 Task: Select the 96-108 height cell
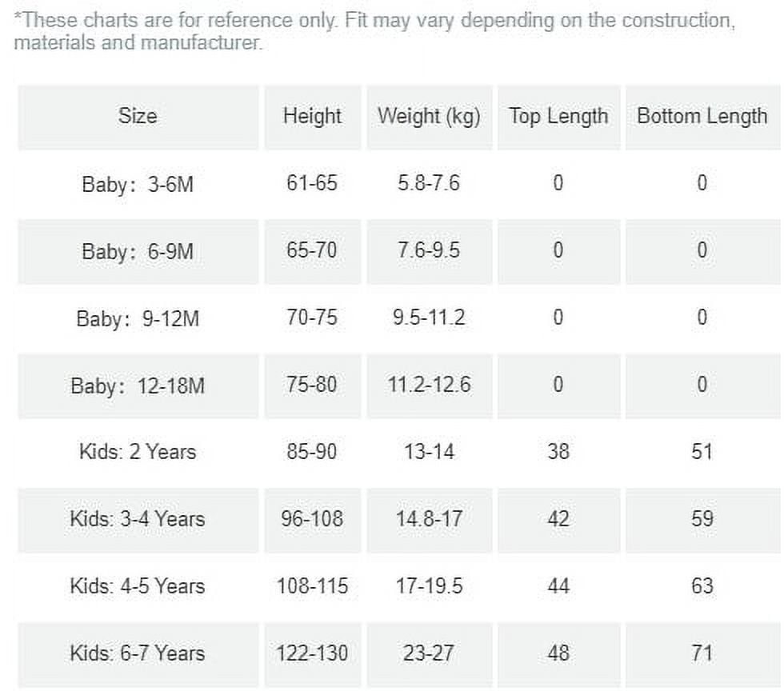(x=313, y=520)
